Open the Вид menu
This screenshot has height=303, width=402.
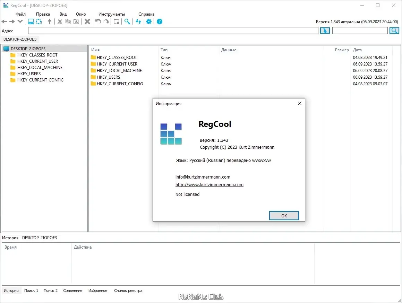tap(63, 14)
